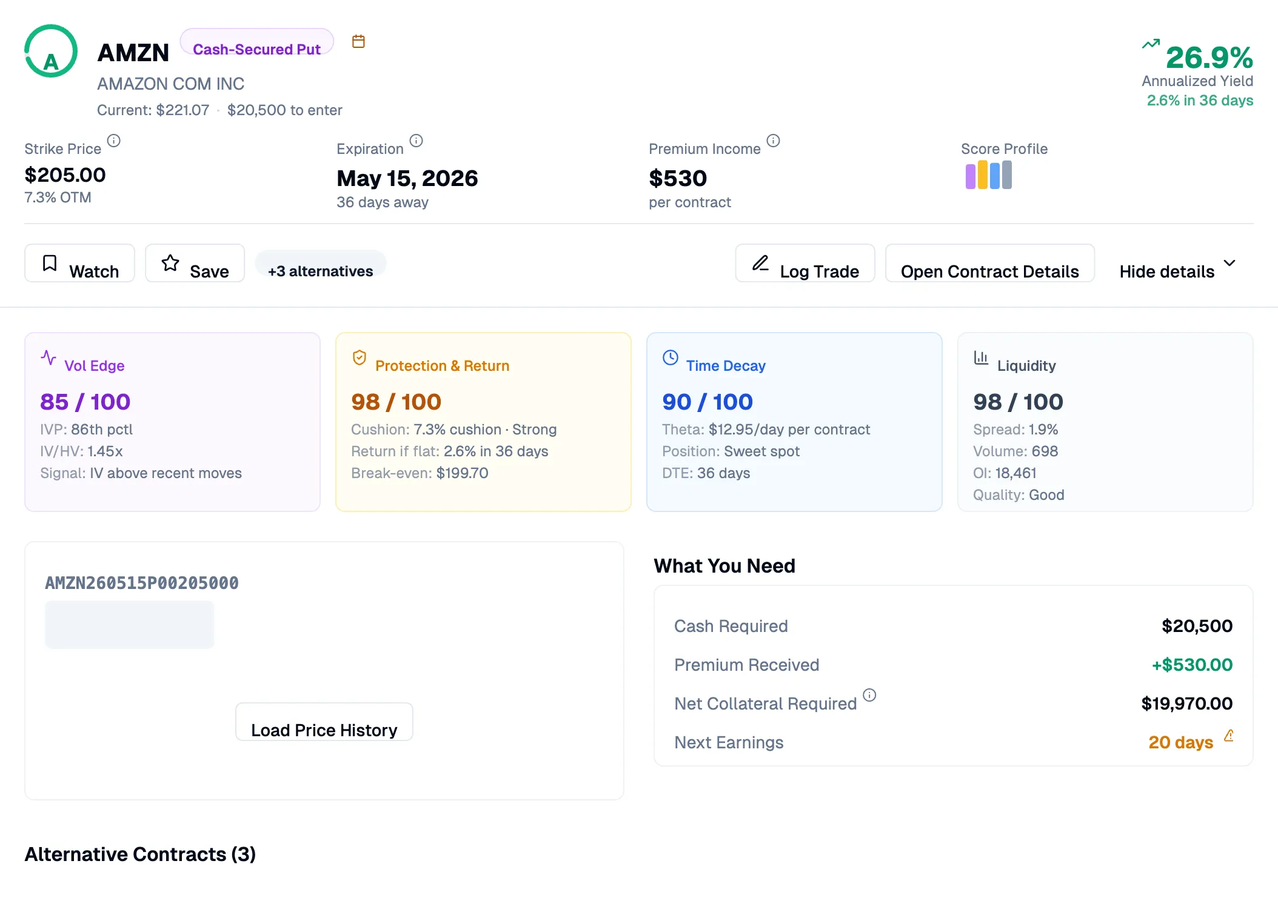Click the Signal: IV above recent moves line
Screen dimensions: 1278x898
coord(141,473)
